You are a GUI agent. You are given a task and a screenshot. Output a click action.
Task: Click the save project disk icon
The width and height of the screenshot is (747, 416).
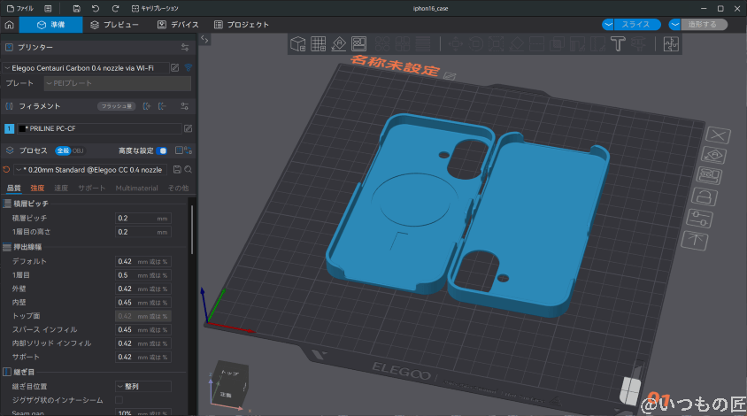(x=76, y=8)
